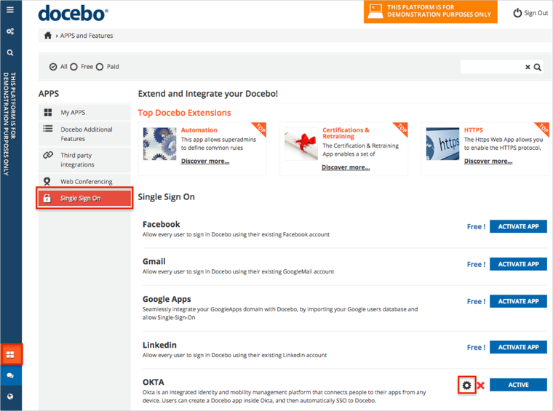The height and width of the screenshot is (411, 553).
Task: Open OKTA settings gear icon
Action: click(x=466, y=385)
